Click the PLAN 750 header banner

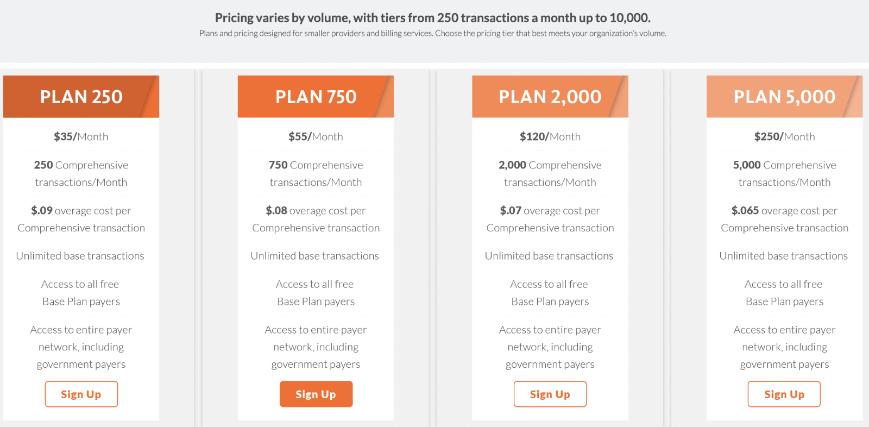pyautogui.click(x=316, y=97)
